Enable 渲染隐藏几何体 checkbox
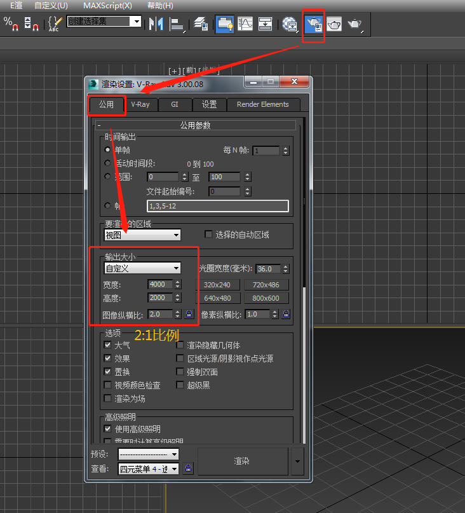Viewport: 465px width, 513px height. (x=180, y=345)
